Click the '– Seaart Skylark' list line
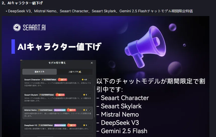Viewport: 216px width, 137px height. pyautogui.click(x=119, y=106)
